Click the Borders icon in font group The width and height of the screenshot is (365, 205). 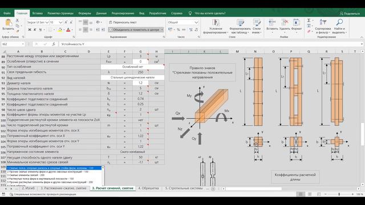point(50,30)
